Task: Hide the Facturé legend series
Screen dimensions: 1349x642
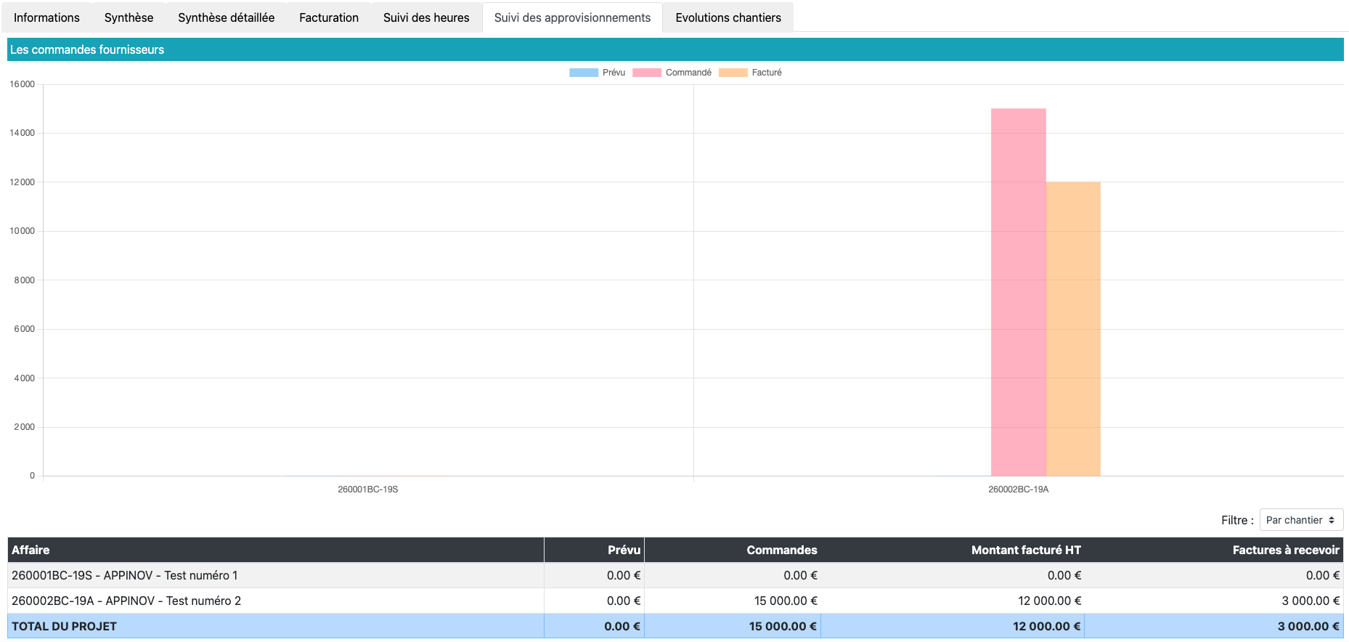Action: pyautogui.click(x=751, y=73)
